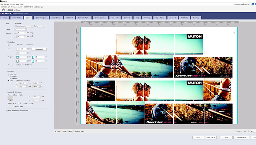Open the File menu
This screenshot has height=145, width=256.
(x=2, y=4)
